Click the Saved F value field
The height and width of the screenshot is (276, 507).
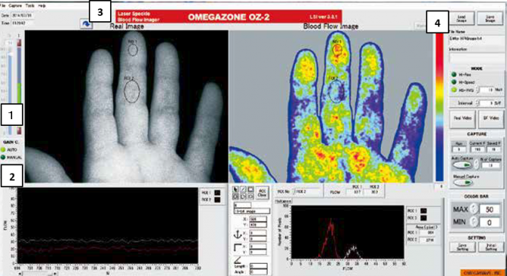493,149
